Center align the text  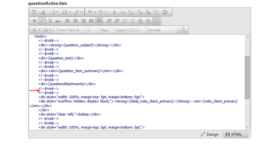coord(75,21)
